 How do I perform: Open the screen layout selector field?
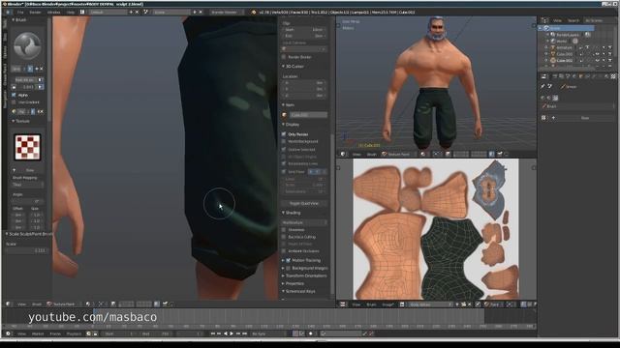pos(108,13)
